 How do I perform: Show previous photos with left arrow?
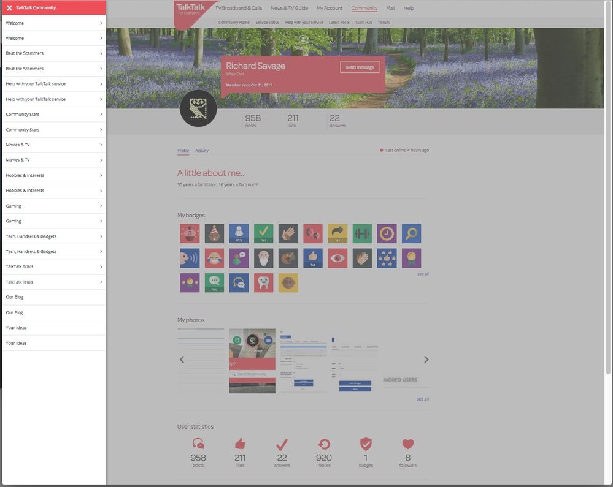coord(182,360)
